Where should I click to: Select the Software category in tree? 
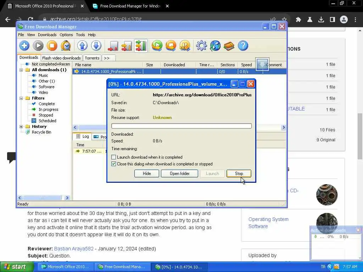46,87
